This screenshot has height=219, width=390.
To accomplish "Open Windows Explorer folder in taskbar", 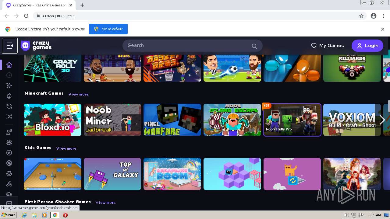I will (34, 215).
